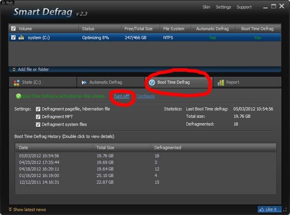Click the Optimizing 8% status cell
The height and width of the screenshot is (215, 290).
pyautogui.click(x=95, y=38)
